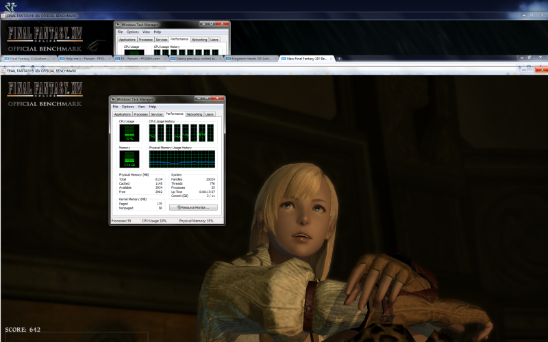Open Help menu in upper Task Manager

pyautogui.click(x=158, y=31)
